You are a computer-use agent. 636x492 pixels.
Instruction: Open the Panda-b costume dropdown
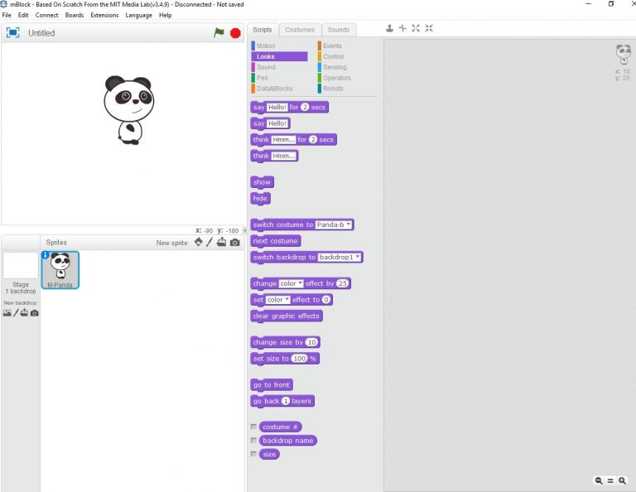pyautogui.click(x=335, y=224)
